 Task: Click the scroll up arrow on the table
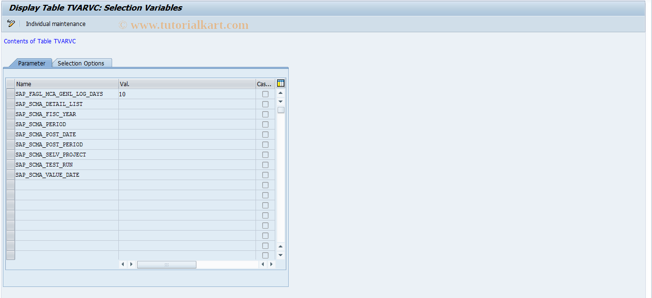click(281, 93)
